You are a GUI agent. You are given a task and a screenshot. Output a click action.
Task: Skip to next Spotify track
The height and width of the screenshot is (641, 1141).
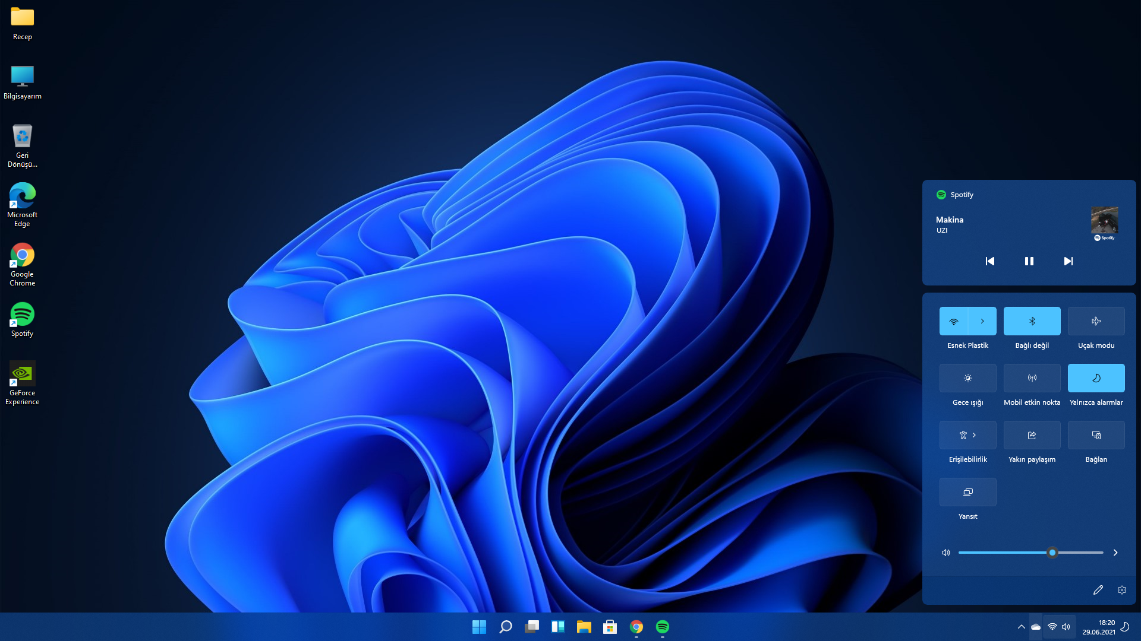[1068, 261]
